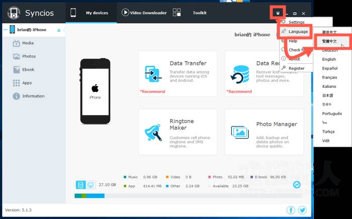This screenshot has width=352, height=219.
Task: Open the Syncios Facebook page
Action: (291, 210)
